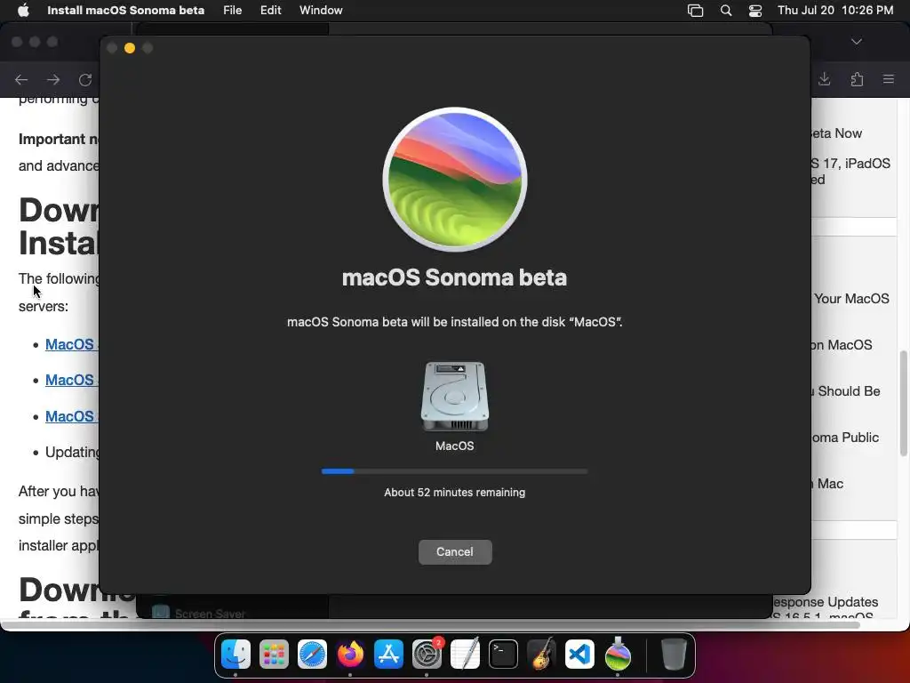Open TextEdit from the Dock
The height and width of the screenshot is (683, 910).
tap(466, 655)
